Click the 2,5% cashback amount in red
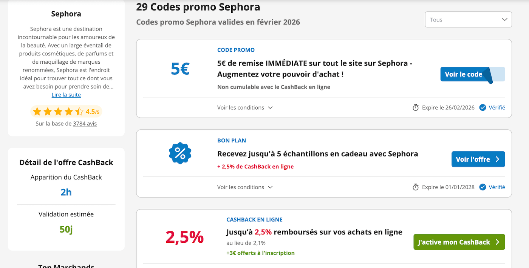 pos(184,237)
